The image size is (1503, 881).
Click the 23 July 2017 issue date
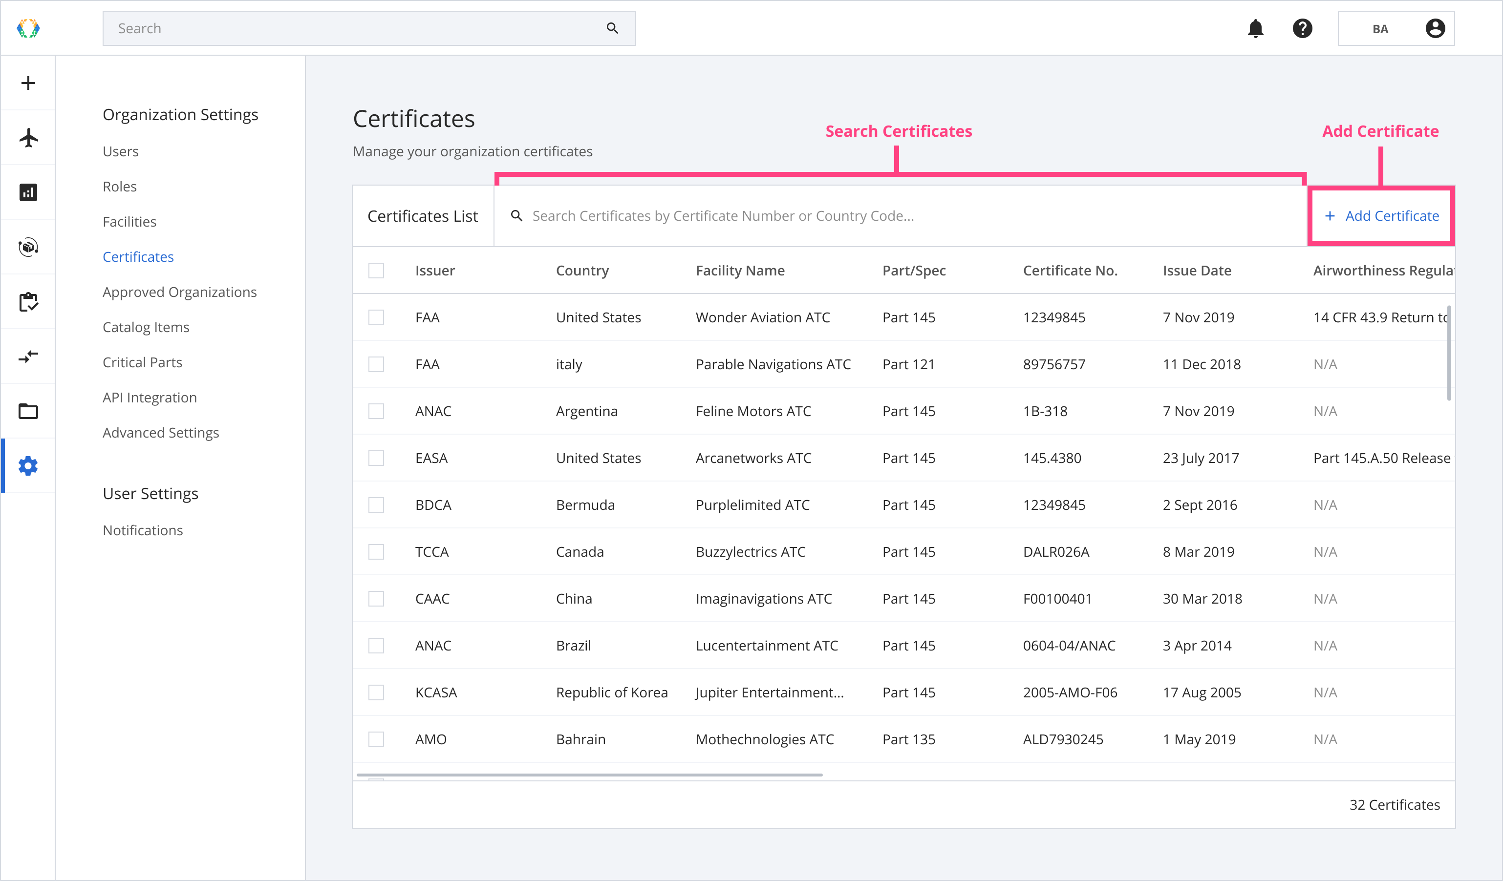(1201, 458)
